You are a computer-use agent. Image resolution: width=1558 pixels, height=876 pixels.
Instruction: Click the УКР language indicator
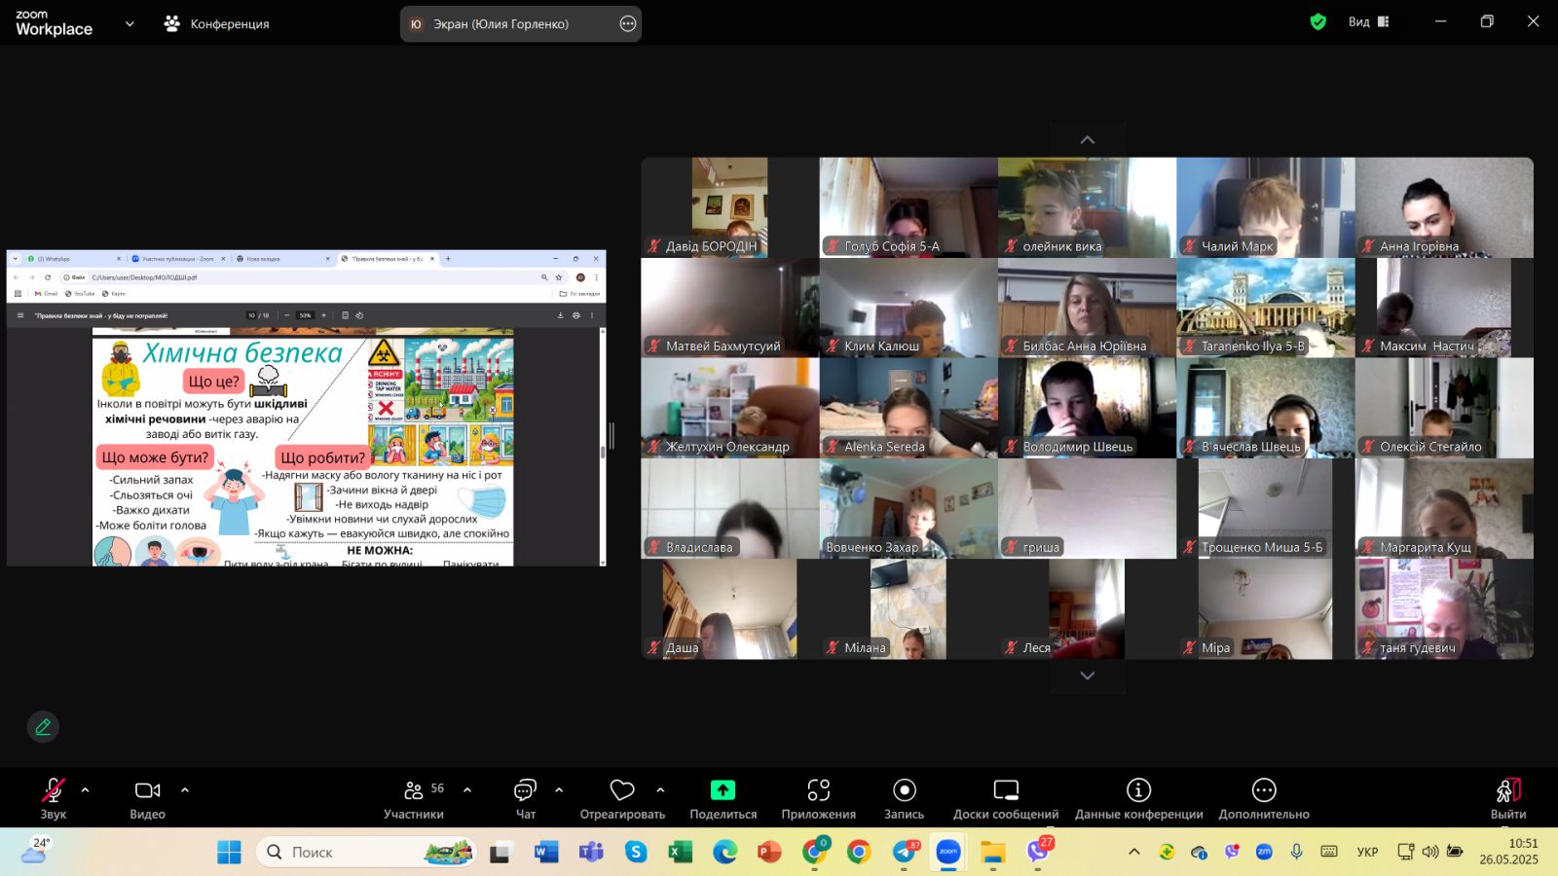click(x=1367, y=852)
